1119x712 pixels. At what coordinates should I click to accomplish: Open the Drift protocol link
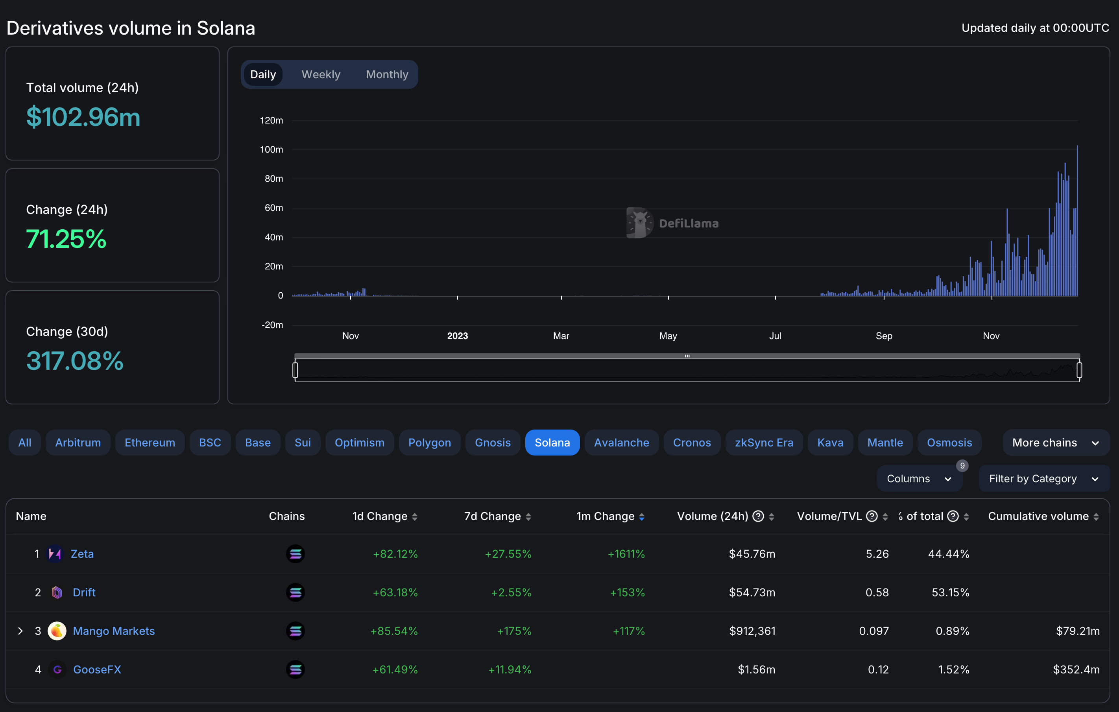(84, 592)
